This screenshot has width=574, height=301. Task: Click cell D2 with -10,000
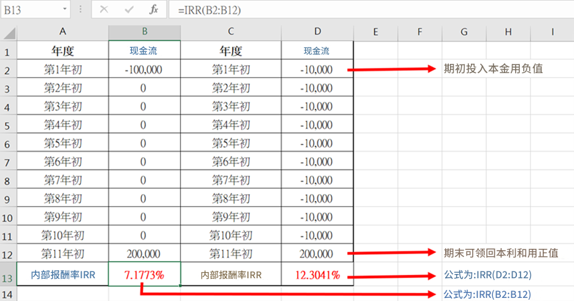(317, 69)
